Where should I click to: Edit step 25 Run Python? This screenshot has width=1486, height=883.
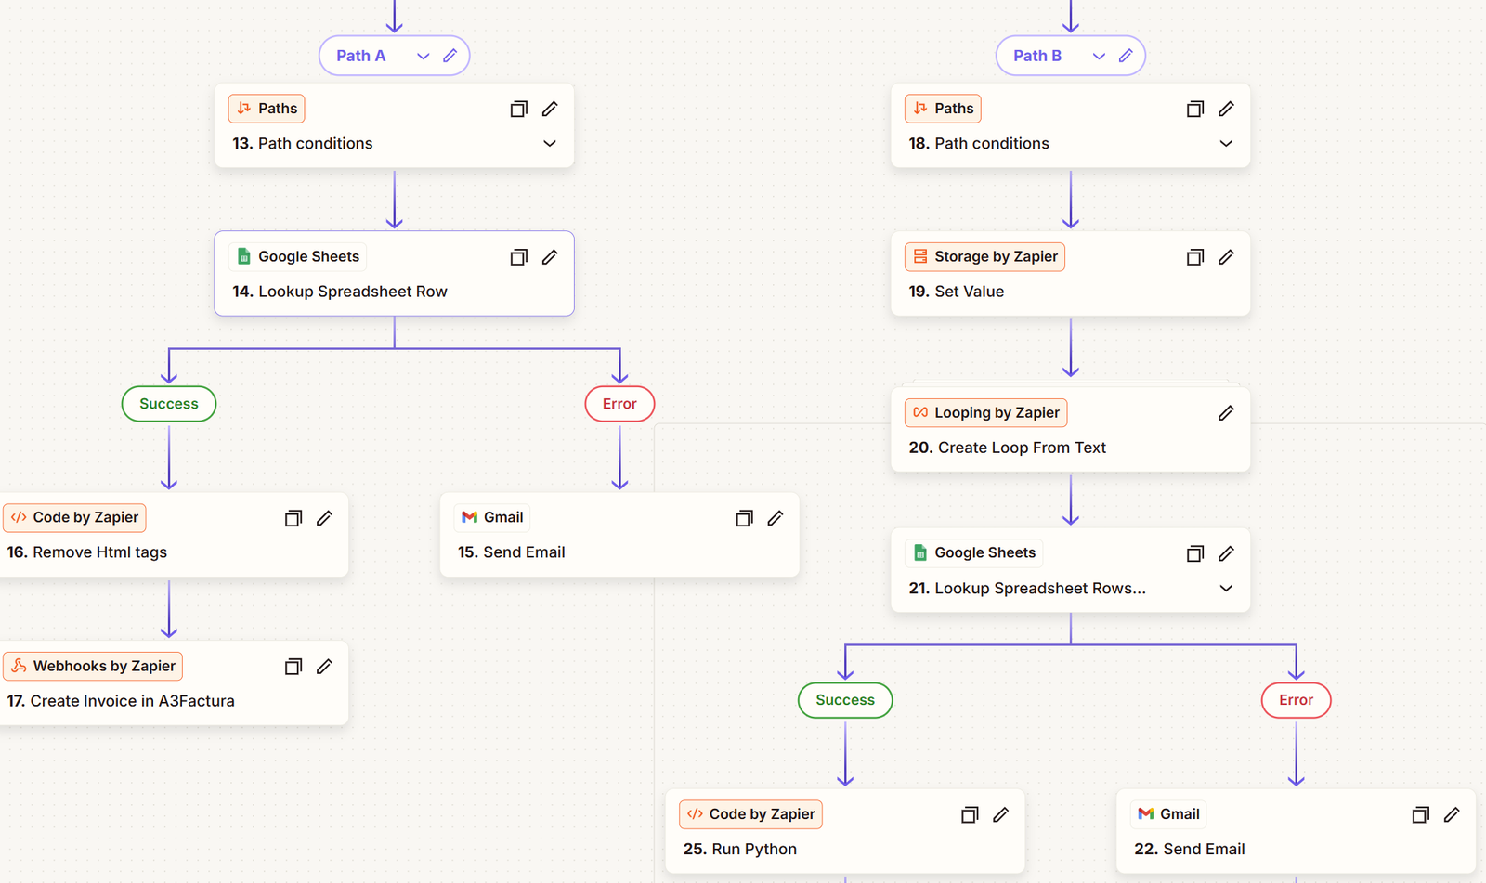[x=1000, y=814]
